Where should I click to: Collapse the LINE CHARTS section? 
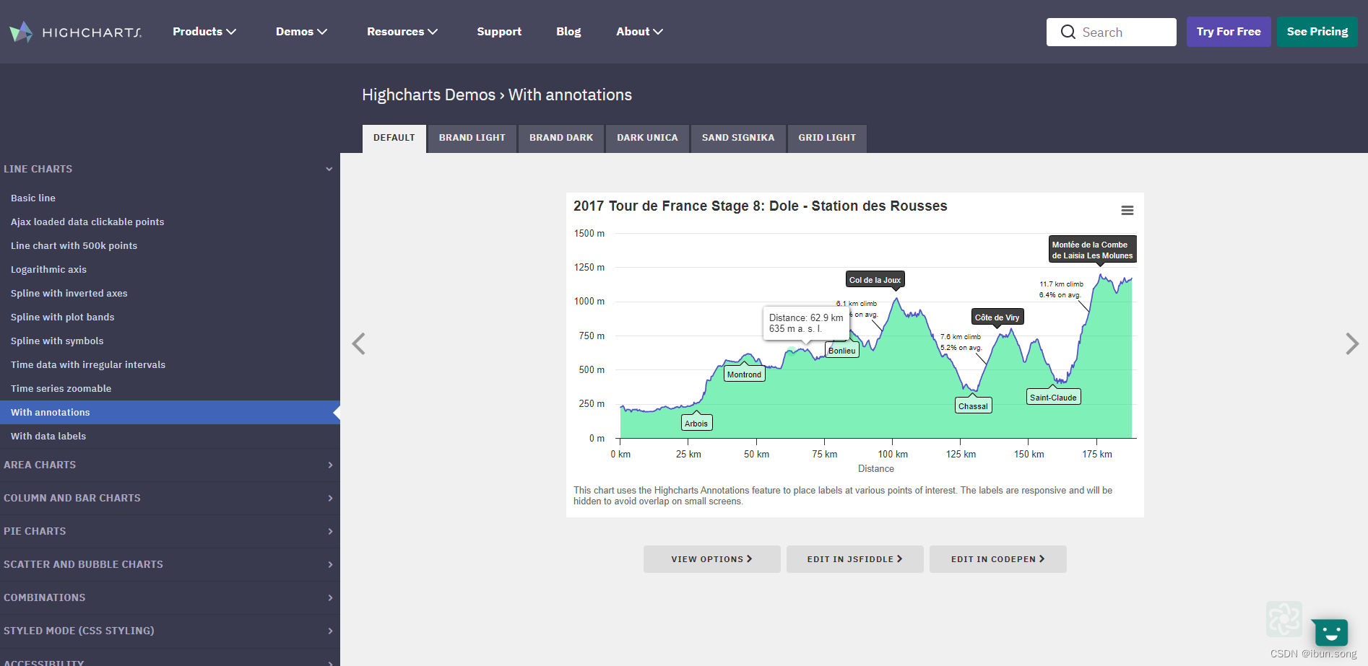click(170, 169)
